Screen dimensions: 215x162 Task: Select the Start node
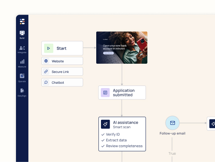point(62,48)
